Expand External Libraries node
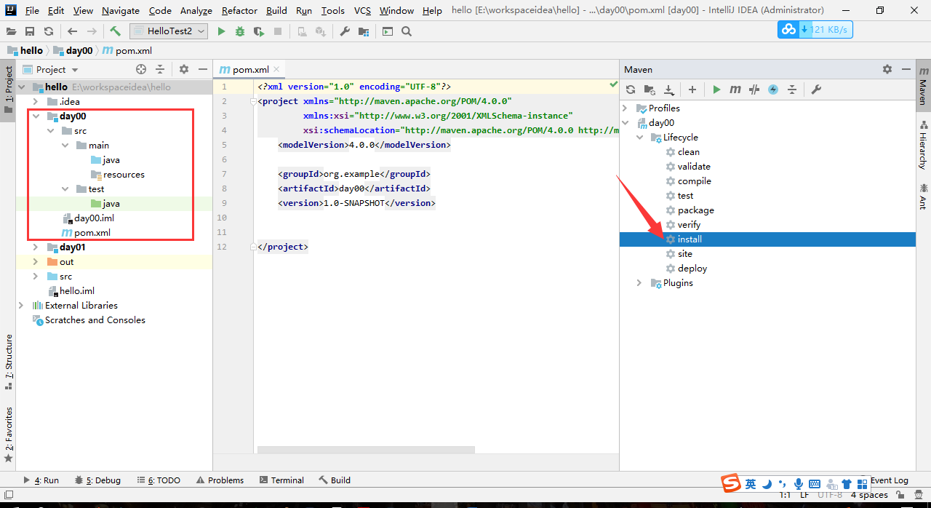Image resolution: width=931 pixels, height=508 pixels. (21, 306)
